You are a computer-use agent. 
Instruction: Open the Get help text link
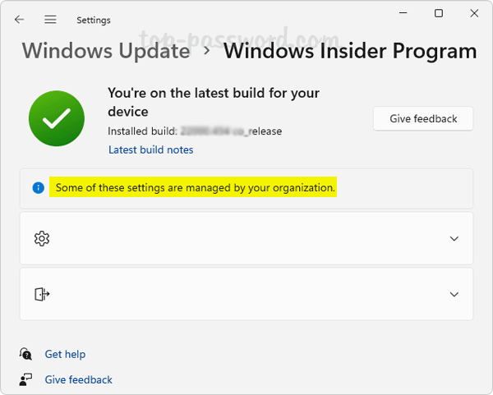(x=65, y=354)
